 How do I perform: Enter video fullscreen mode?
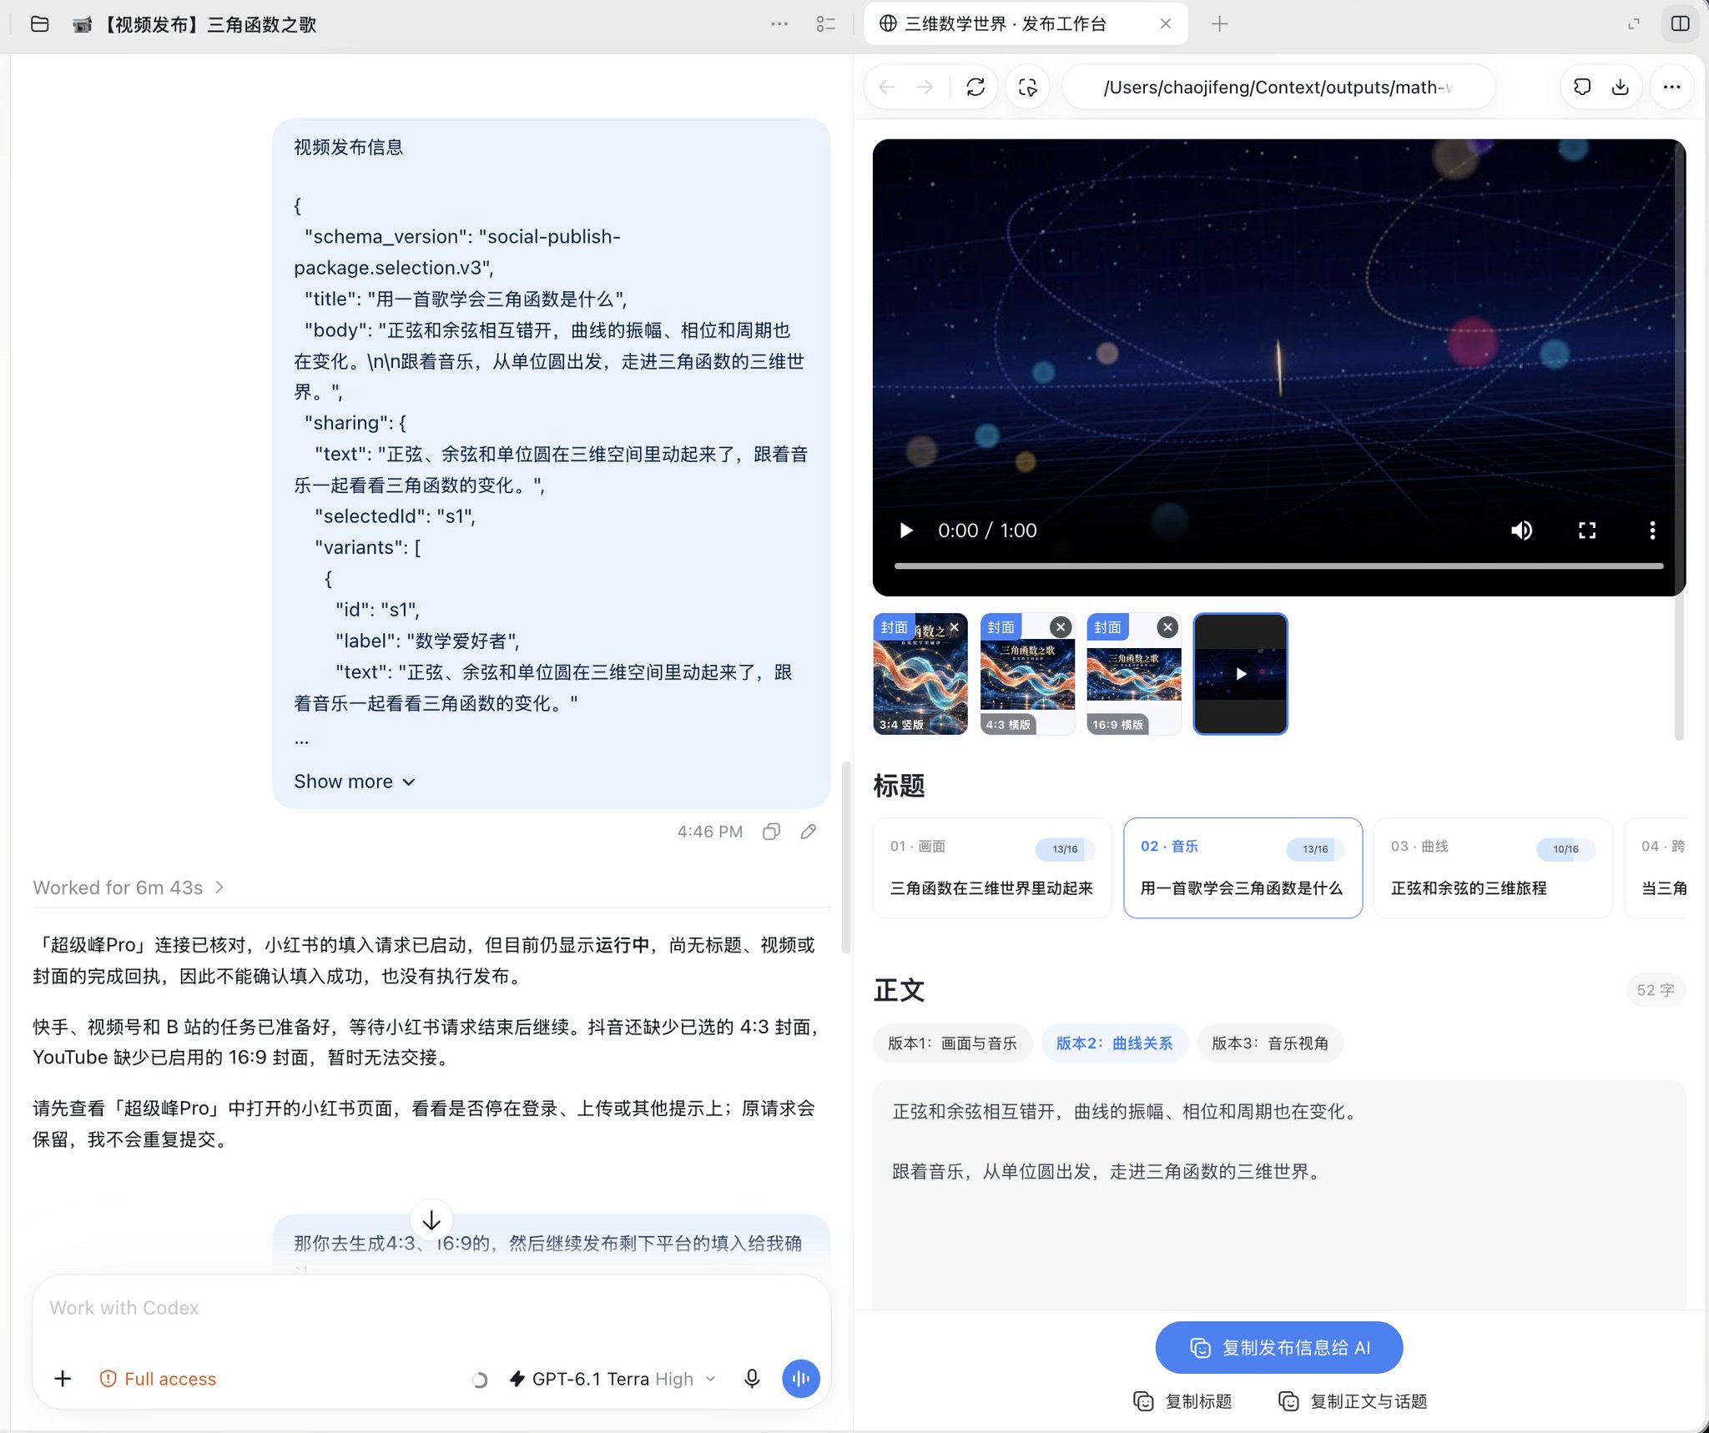[x=1587, y=530]
